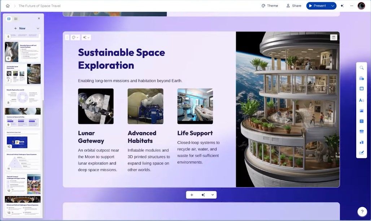Open the search tool in right sidebar

coord(362,68)
